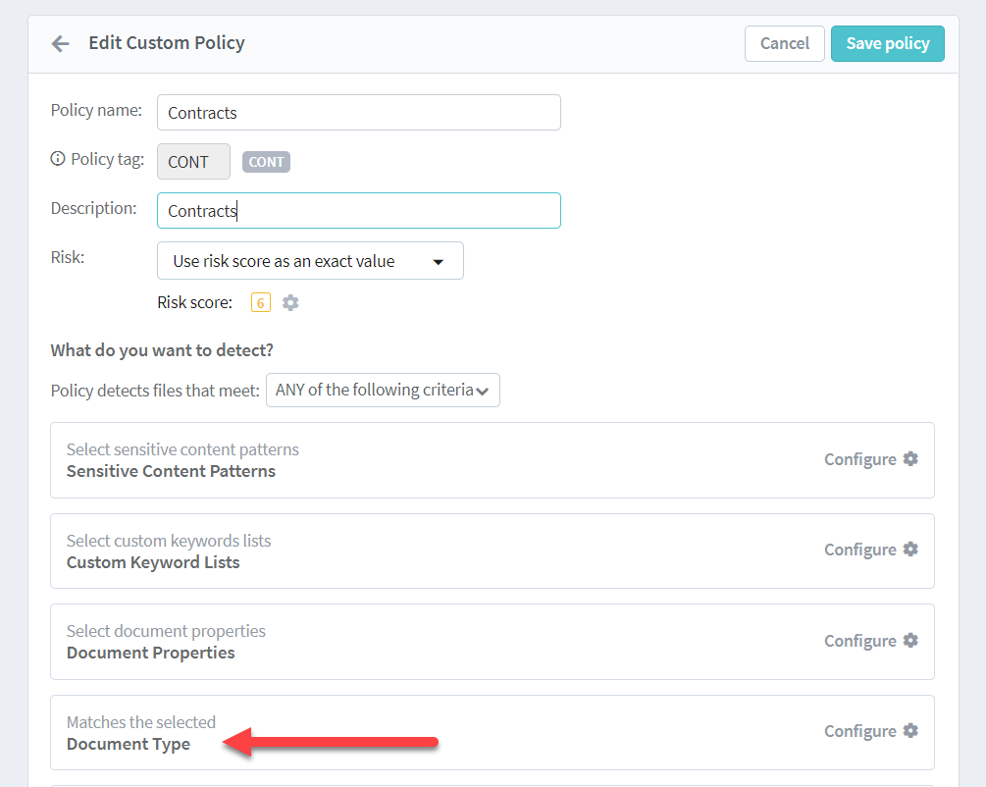Click Configure text for Document Type

coord(859,731)
